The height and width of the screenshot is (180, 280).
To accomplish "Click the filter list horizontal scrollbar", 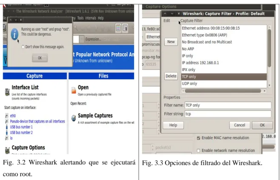I will (x=223, y=91).
